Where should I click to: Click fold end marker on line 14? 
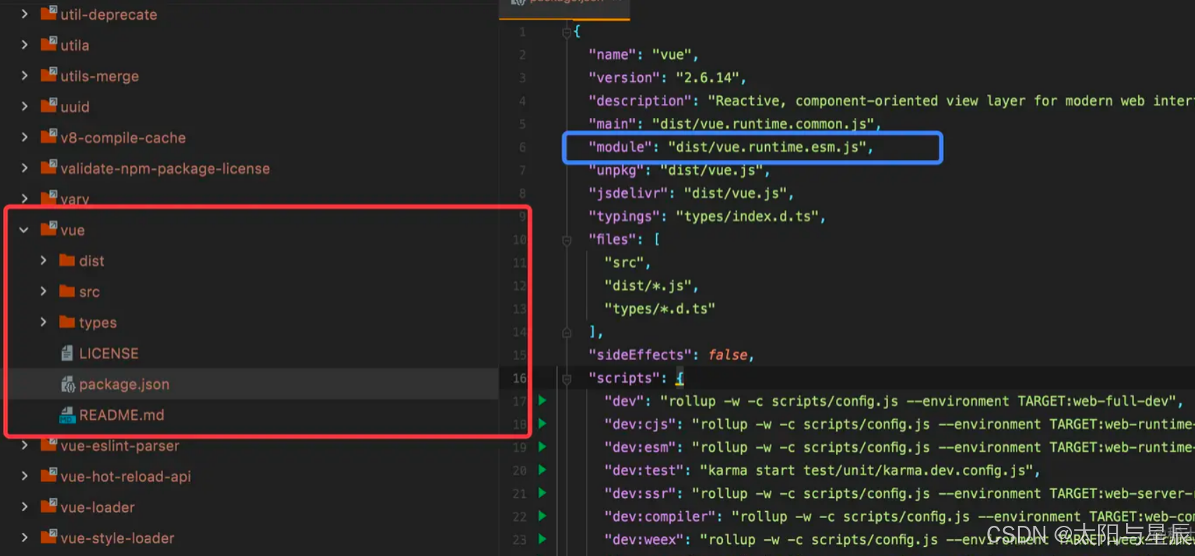point(566,333)
